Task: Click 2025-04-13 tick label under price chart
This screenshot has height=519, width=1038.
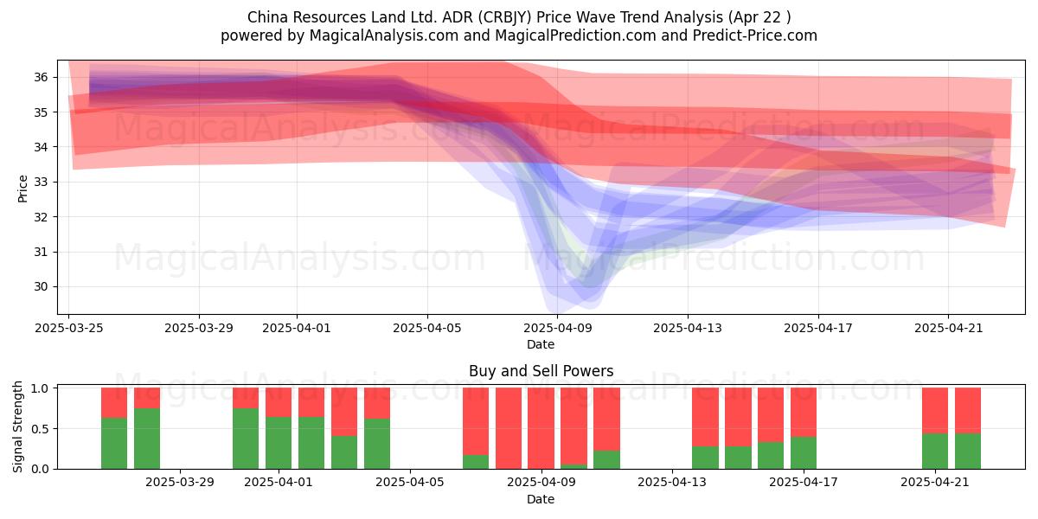Action: click(x=688, y=328)
